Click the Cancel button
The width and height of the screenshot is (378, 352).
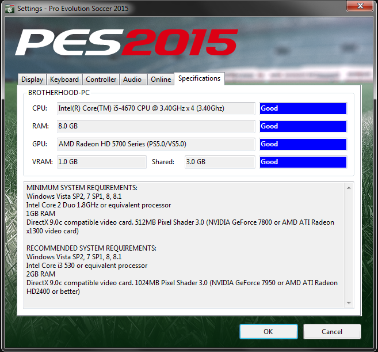[x=332, y=331]
